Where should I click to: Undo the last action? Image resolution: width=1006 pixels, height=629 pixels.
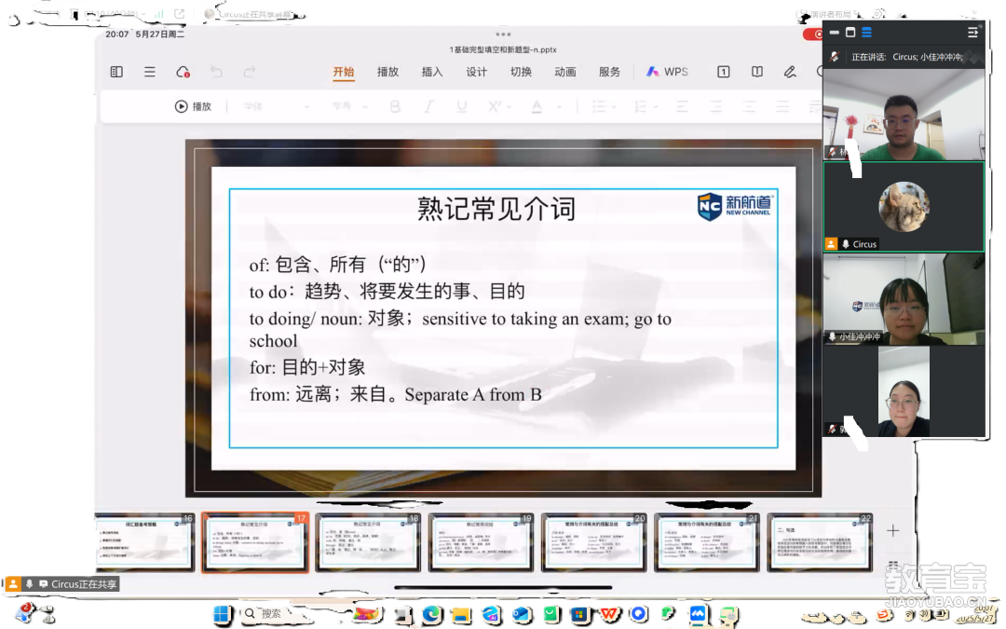click(x=216, y=72)
